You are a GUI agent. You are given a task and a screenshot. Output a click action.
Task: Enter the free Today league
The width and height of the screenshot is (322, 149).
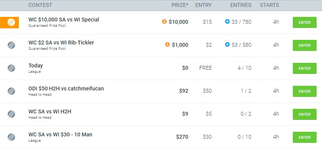[305, 68]
